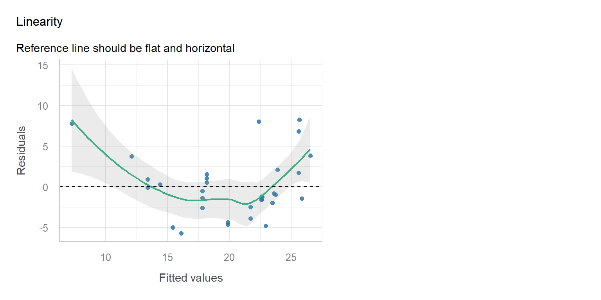This screenshot has height=300, width=601.
Task: Click the data point near fitted value 12
Action: tap(131, 156)
